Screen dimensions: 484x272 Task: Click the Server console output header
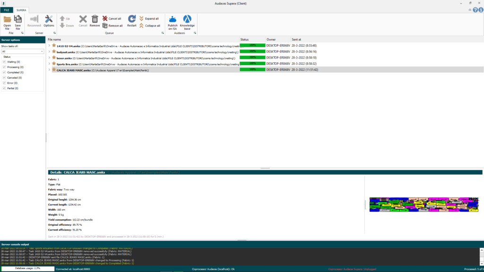click(242, 244)
